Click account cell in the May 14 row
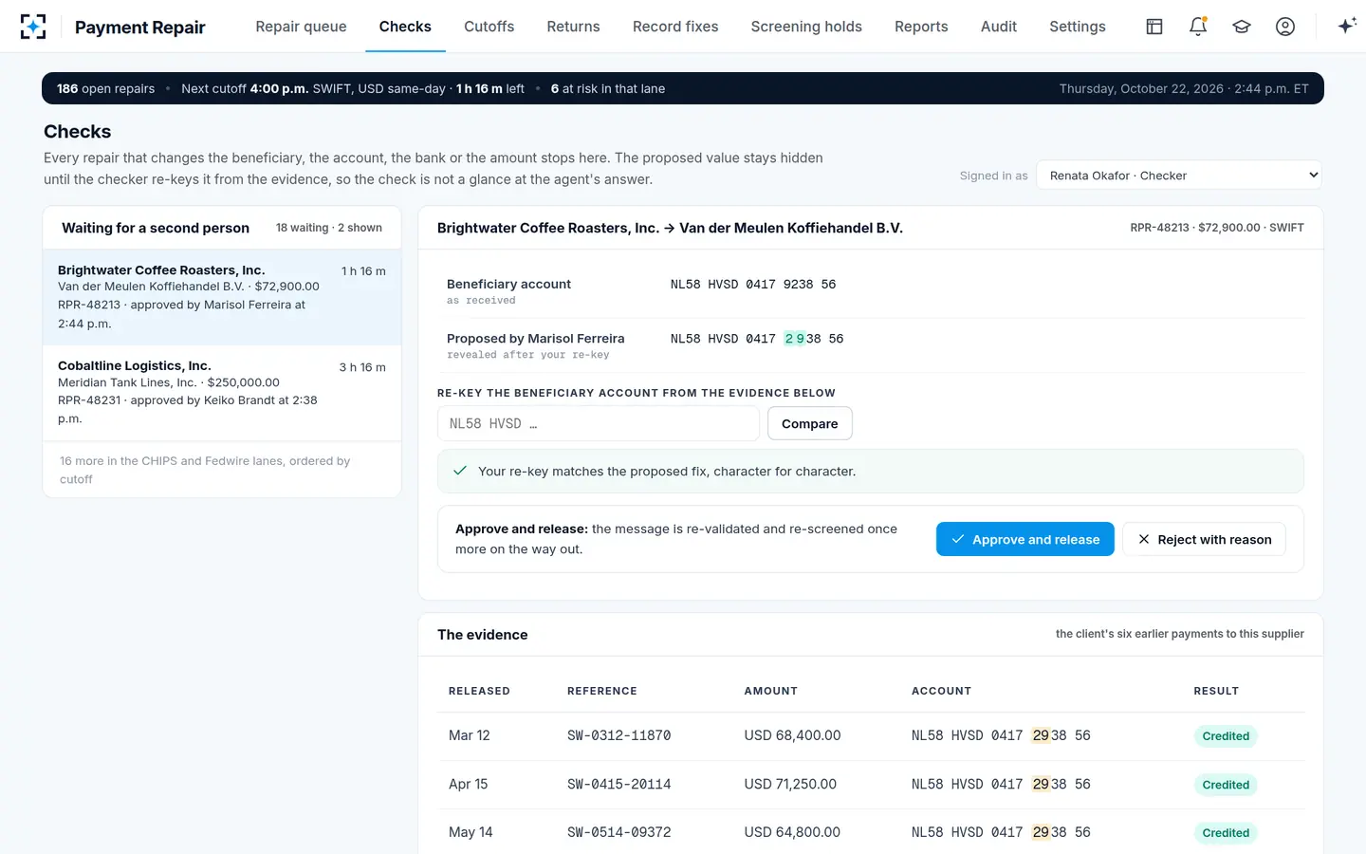Screen dimensions: 1366x854 1001,832
